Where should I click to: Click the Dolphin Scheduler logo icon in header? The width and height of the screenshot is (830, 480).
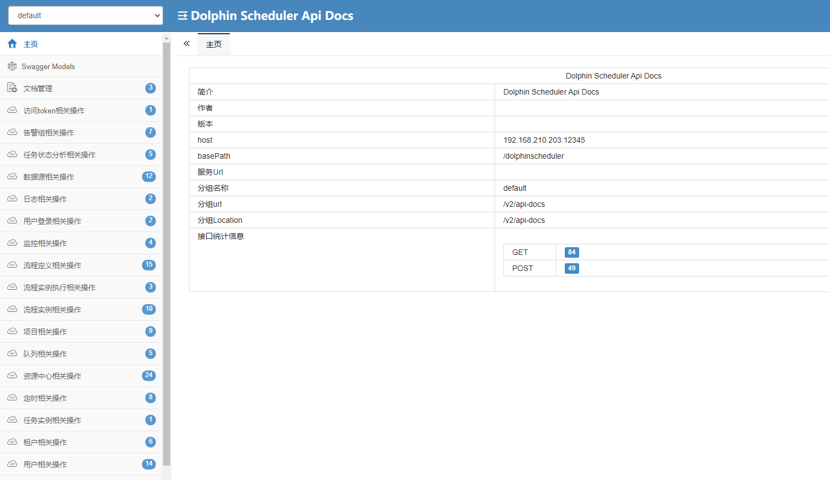pyautogui.click(x=181, y=15)
